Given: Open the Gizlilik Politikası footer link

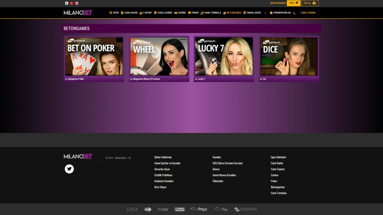Looking at the screenshot, I should click(x=163, y=175).
